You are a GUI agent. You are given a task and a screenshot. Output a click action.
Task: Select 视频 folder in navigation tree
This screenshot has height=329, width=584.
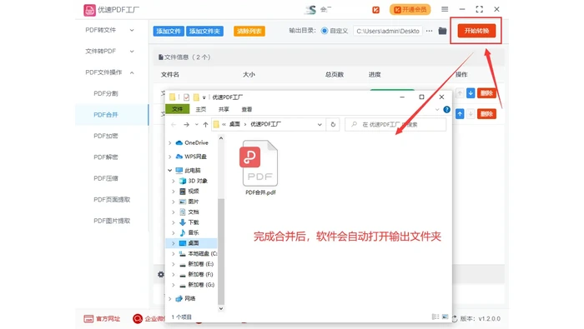click(193, 191)
